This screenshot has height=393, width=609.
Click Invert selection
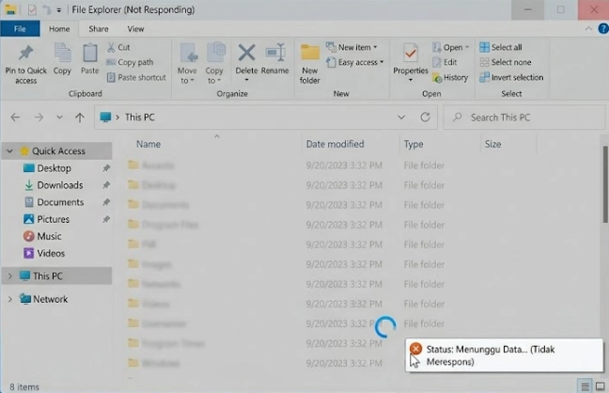tap(511, 77)
